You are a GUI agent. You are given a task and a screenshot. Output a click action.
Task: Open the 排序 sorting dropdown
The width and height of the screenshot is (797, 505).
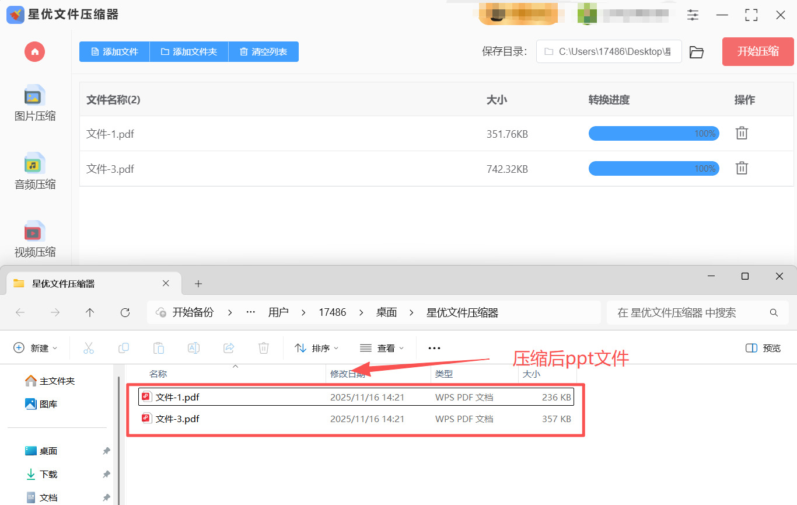pyautogui.click(x=316, y=347)
